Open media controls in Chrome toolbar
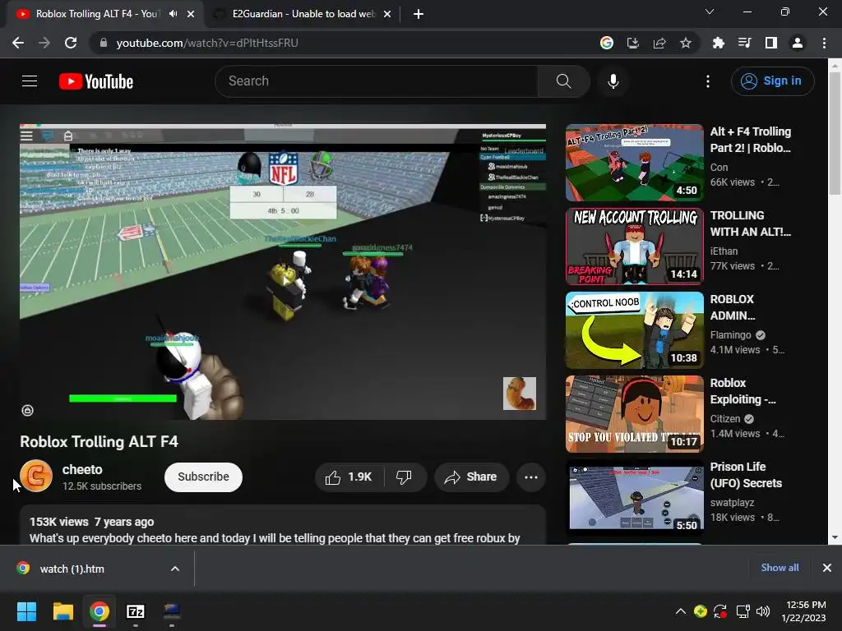Viewport: 842px width, 631px height. (x=745, y=43)
